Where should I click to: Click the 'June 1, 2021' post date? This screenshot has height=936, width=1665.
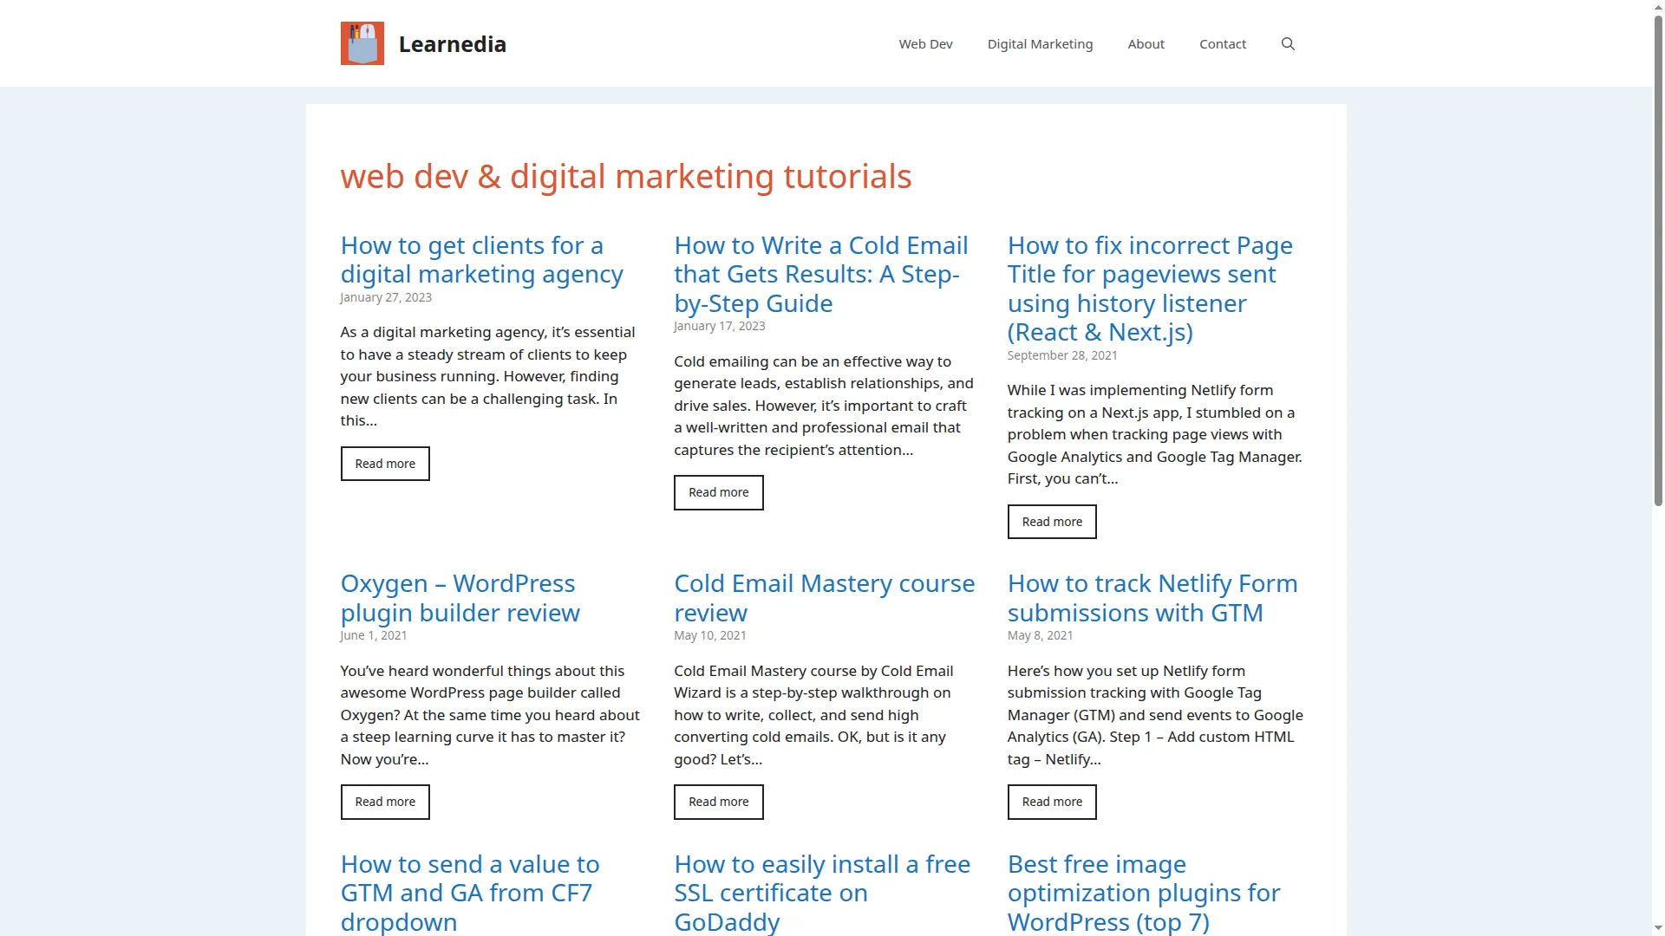(x=374, y=635)
